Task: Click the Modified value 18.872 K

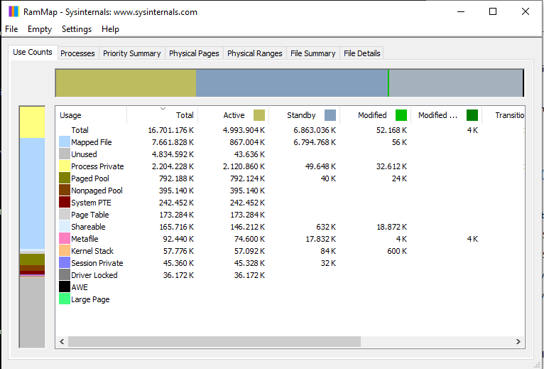Action: point(392,227)
